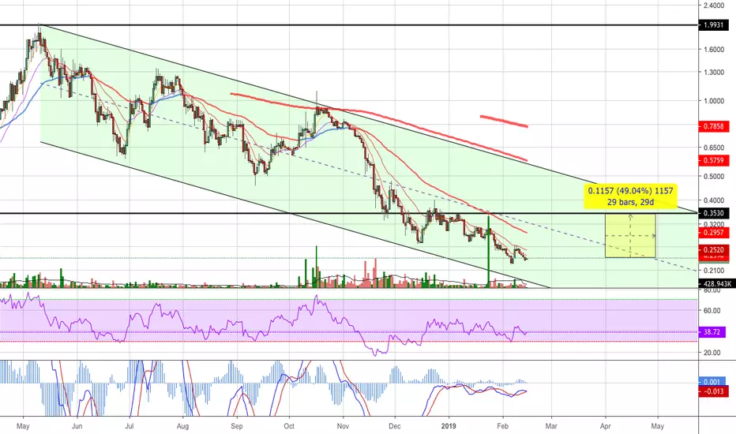736x434 pixels.
Task: Click the black 0.3530 price label
Action: tap(713, 213)
